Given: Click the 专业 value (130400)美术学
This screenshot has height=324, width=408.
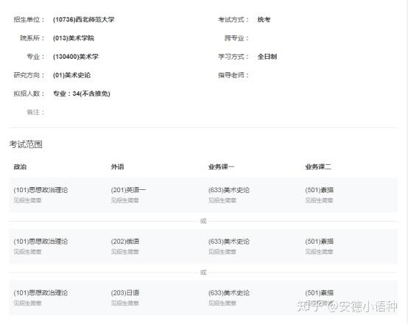Looking at the screenshot, I should coord(75,57).
